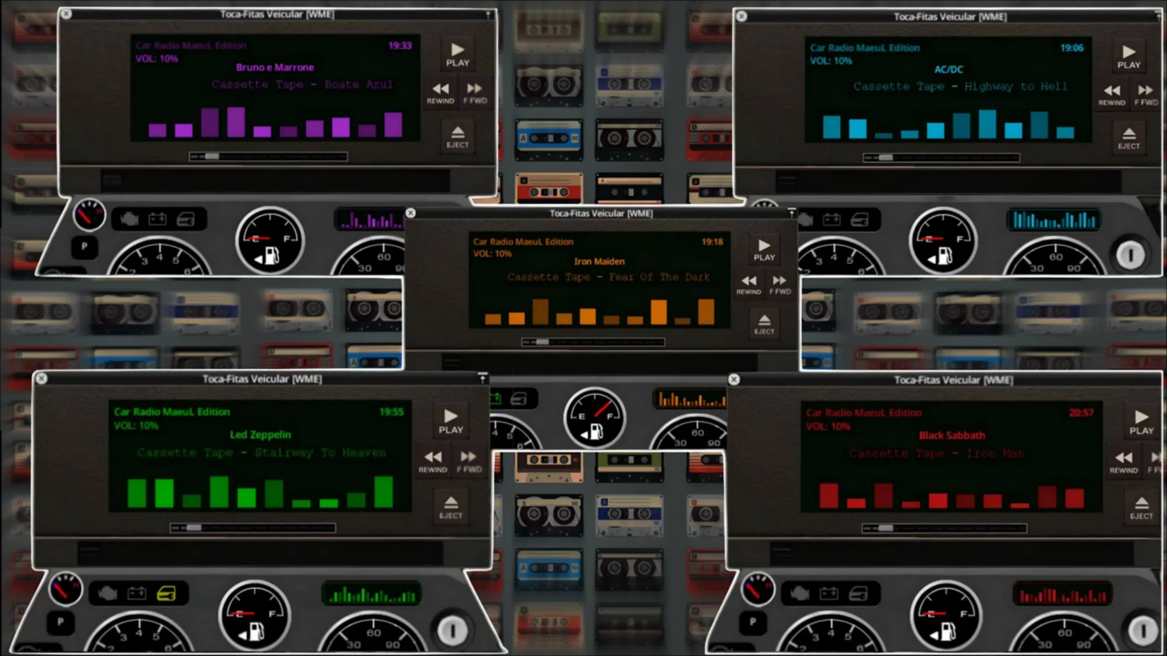Click the pin arrow on the Led Zeppelin window title bar
The height and width of the screenshot is (656, 1167).
(x=482, y=378)
